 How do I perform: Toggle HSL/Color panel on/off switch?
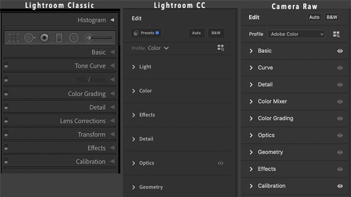coord(6,79)
